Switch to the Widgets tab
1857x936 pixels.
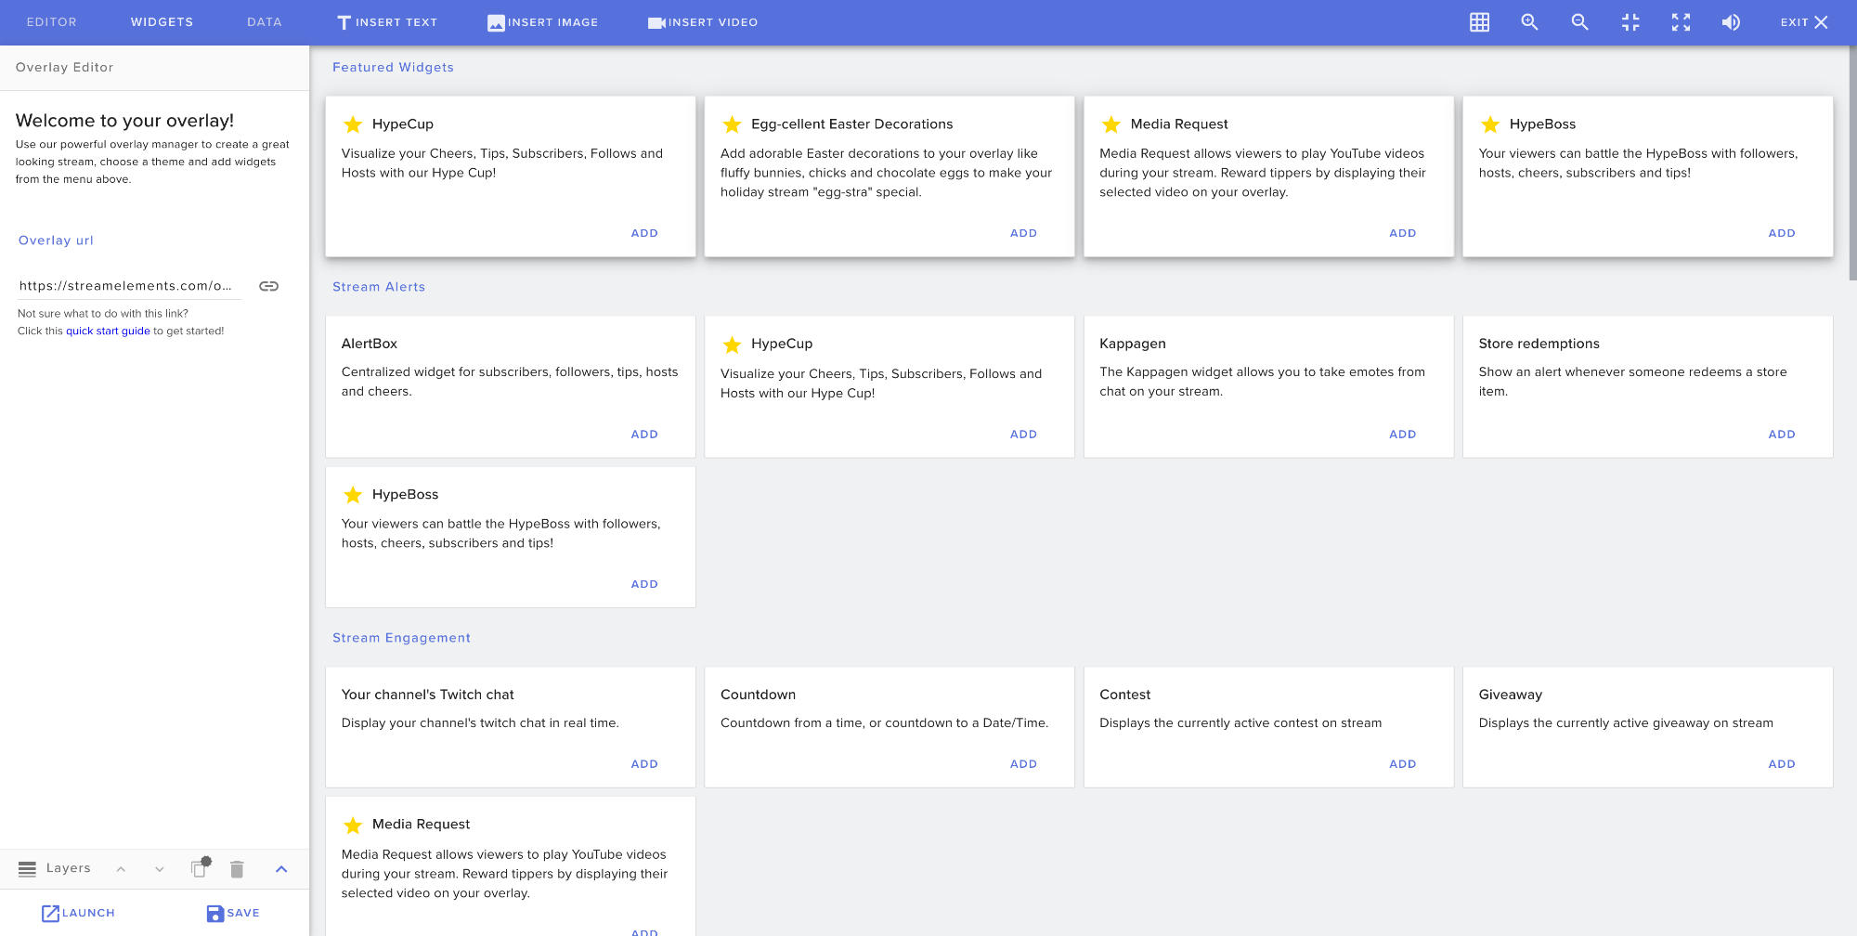162,22
